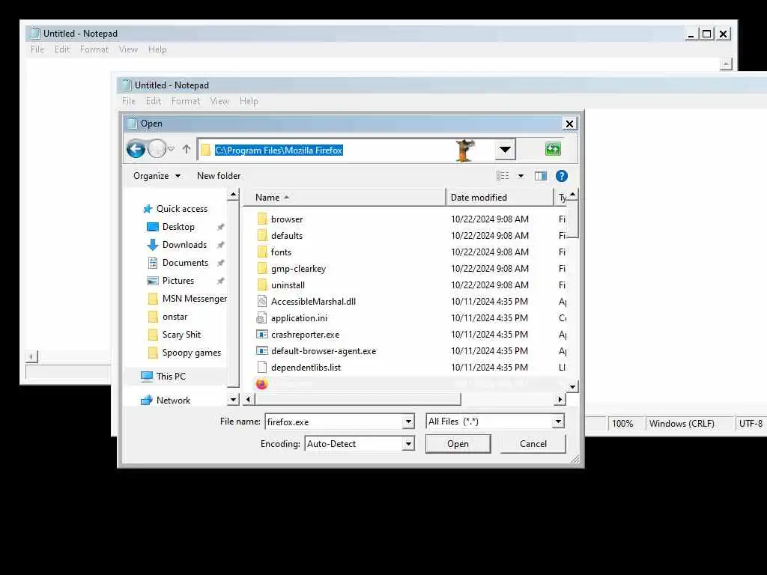
Task: Select the Firefox logo file icon
Action: tap(261, 384)
